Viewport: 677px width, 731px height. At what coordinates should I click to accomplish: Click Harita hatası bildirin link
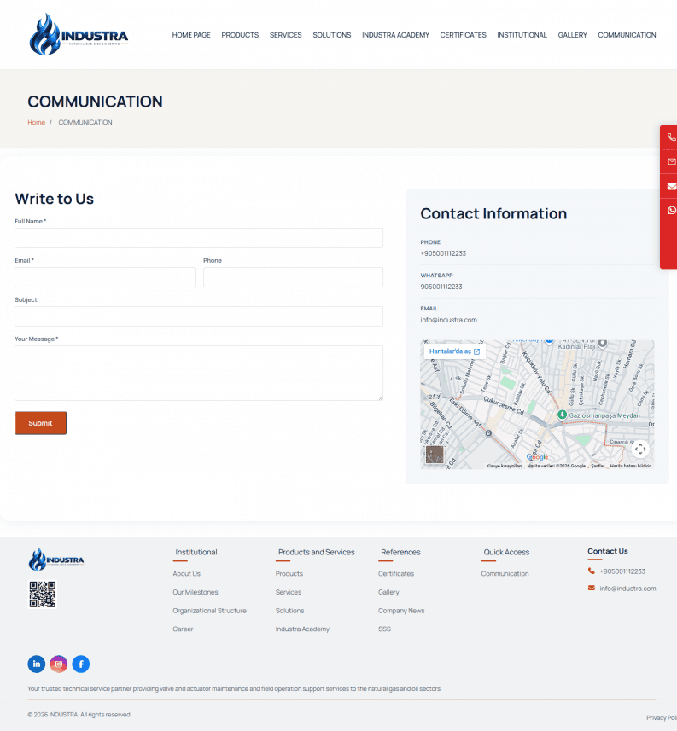[631, 466]
